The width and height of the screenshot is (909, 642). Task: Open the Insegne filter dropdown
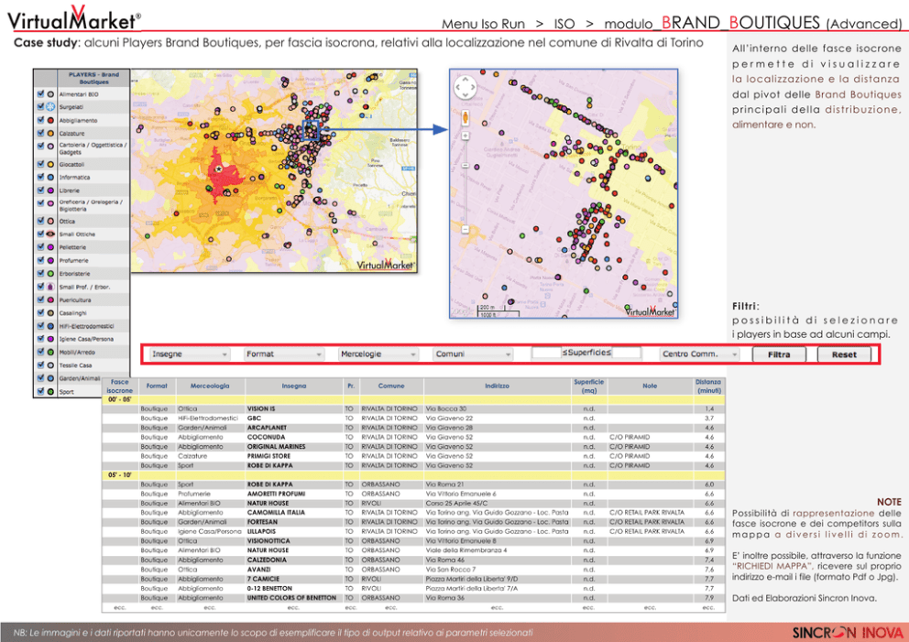coord(189,354)
